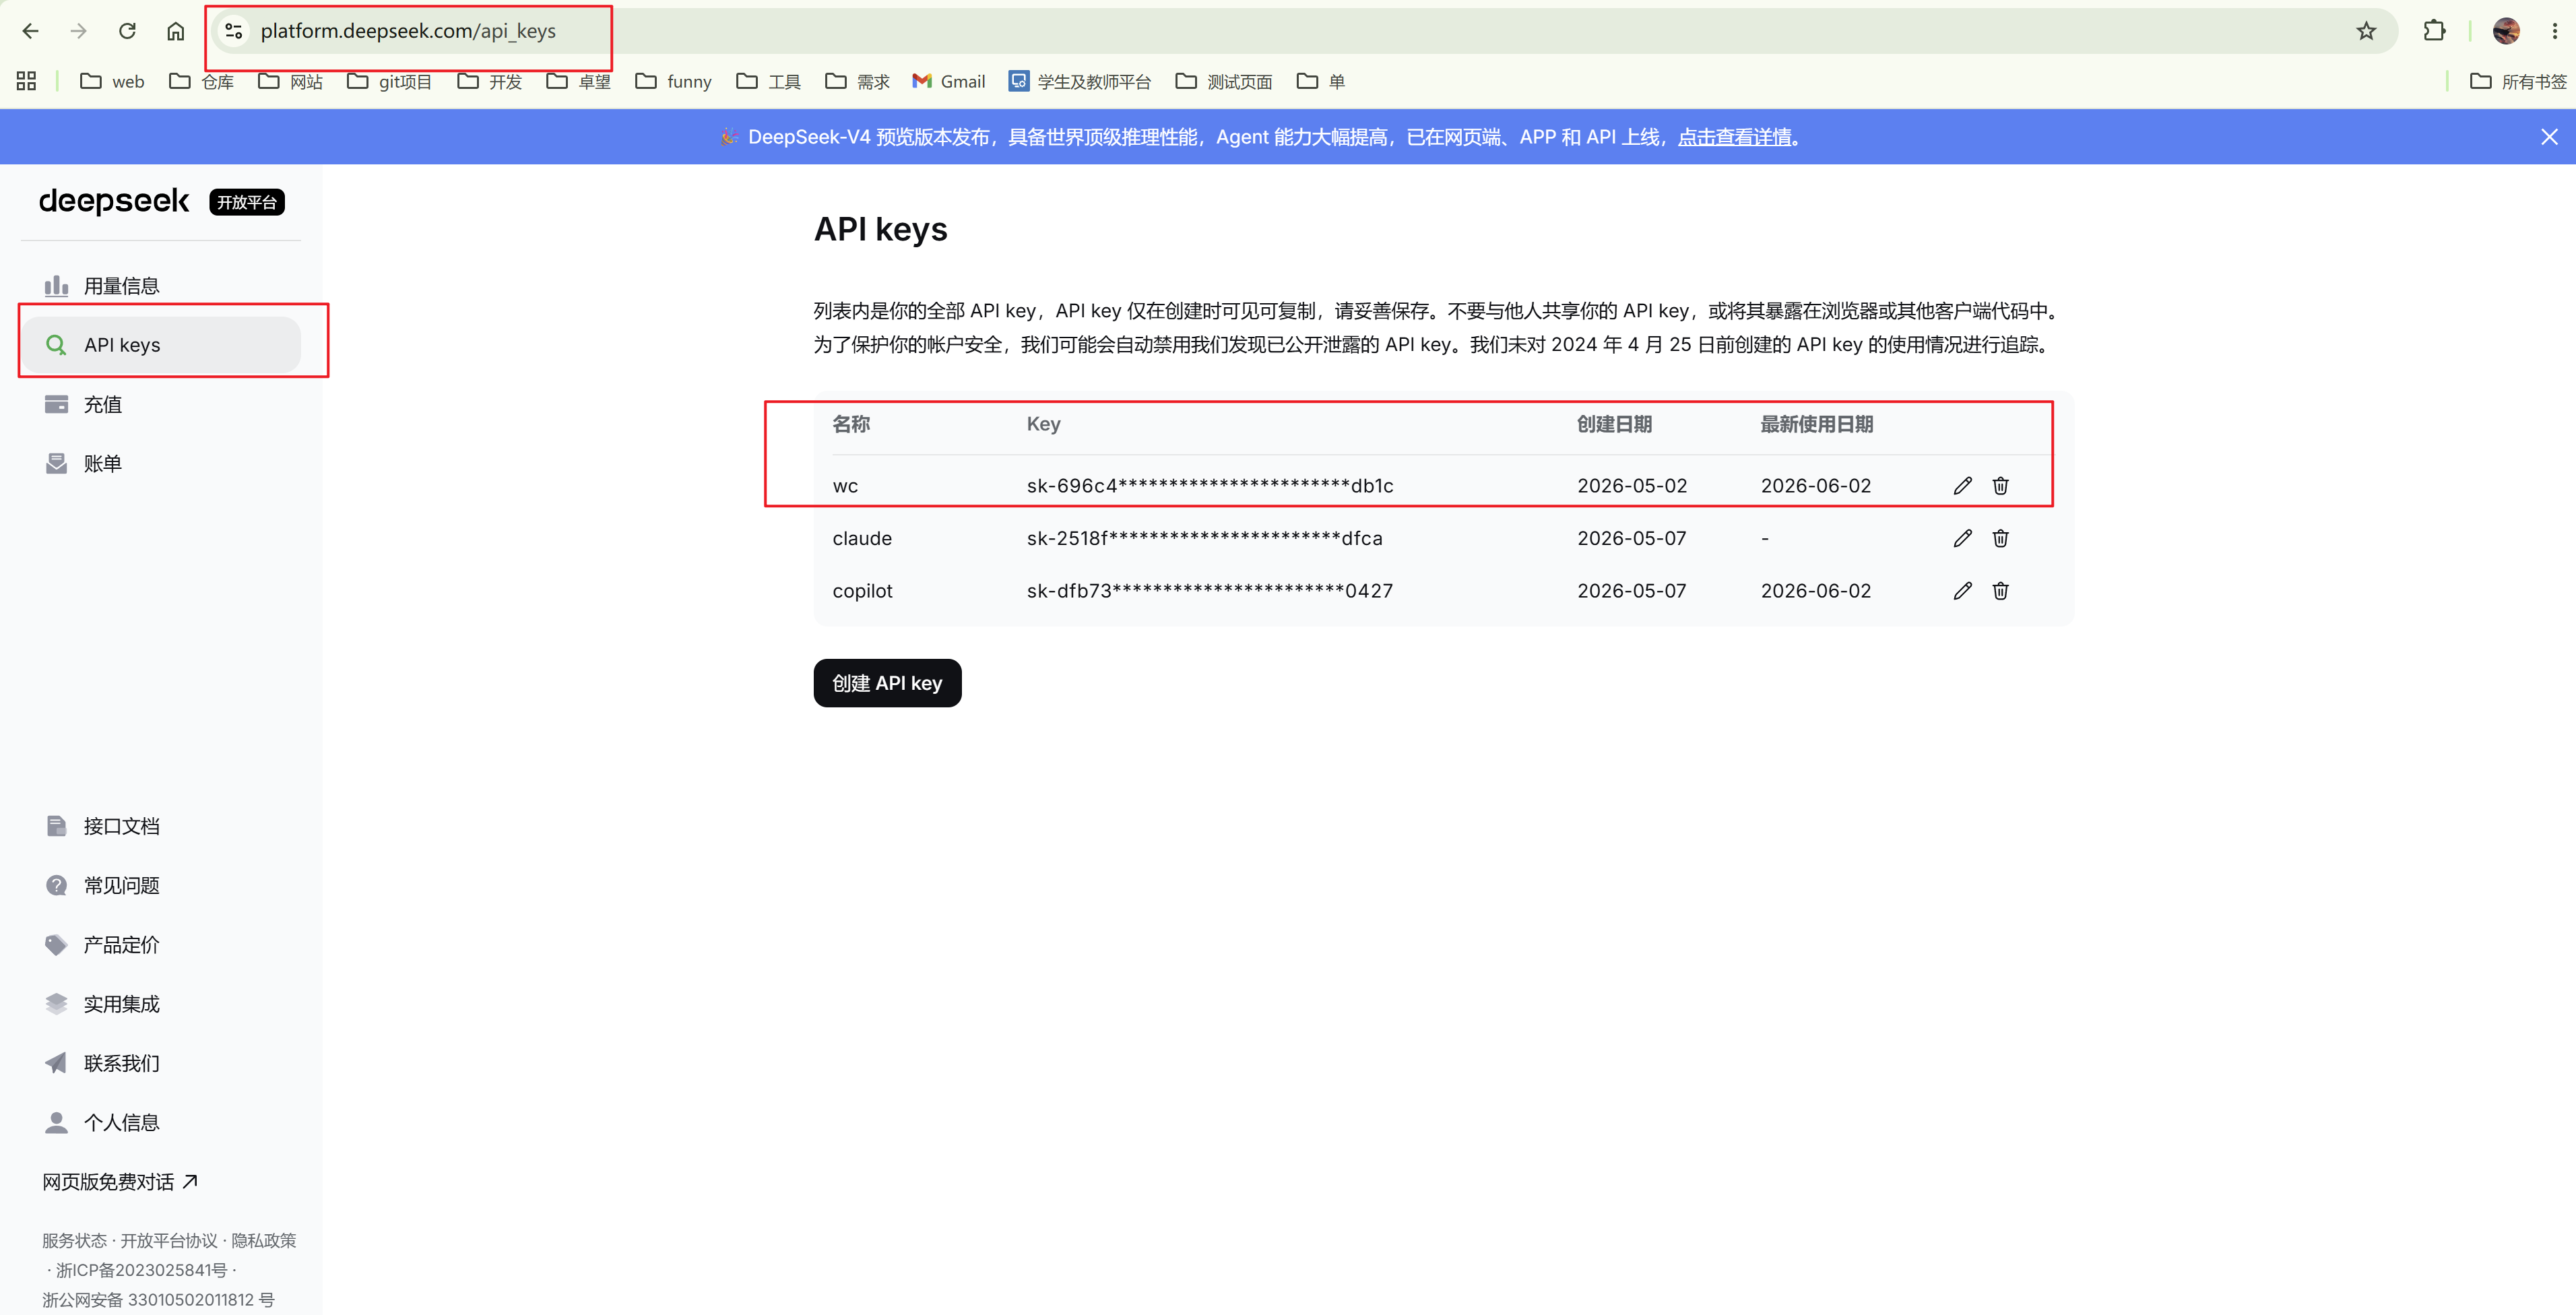2576x1315 pixels.
Task: Delete the claude API key with trash icon
Action: [x=2001, y=539]
